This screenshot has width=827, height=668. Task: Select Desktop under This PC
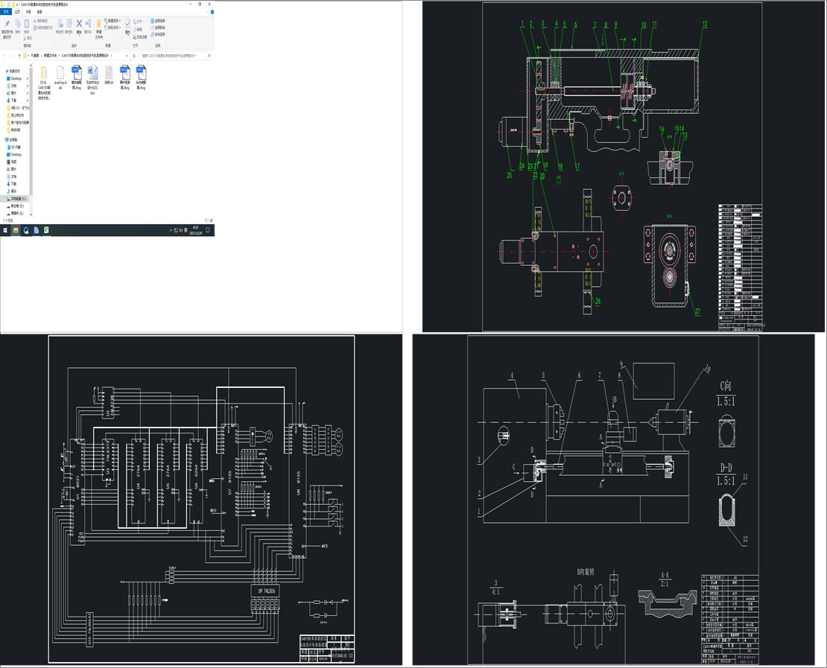(16, 154)
